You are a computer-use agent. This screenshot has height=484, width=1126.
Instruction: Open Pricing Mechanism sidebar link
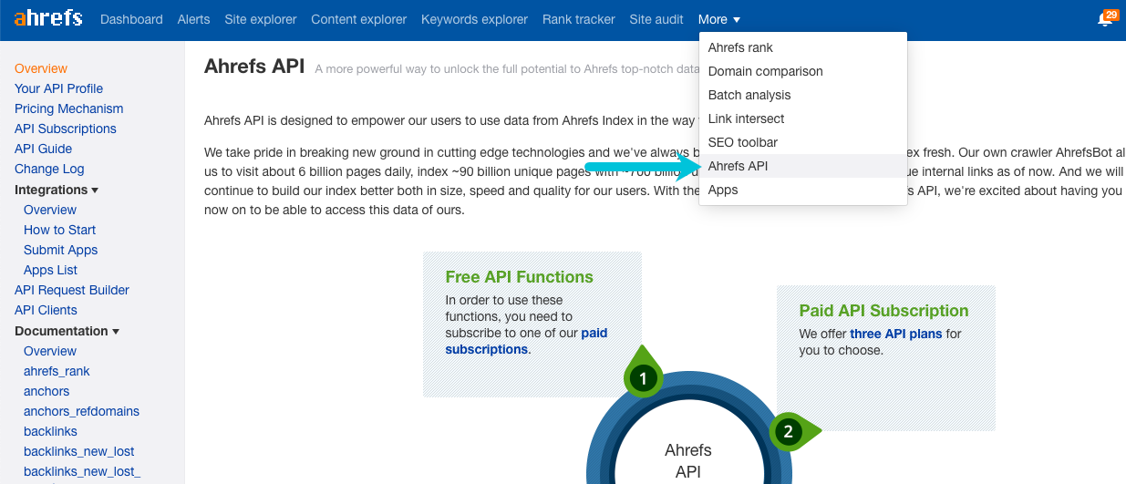tap(68, 108)
